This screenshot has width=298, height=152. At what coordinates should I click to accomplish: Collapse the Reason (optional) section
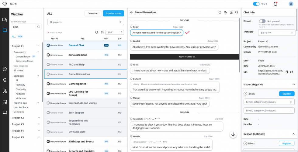293,134
